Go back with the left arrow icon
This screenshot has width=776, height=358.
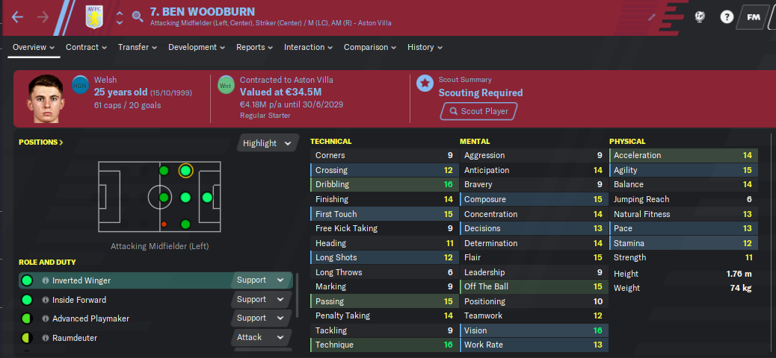click(x=17, y=17)
